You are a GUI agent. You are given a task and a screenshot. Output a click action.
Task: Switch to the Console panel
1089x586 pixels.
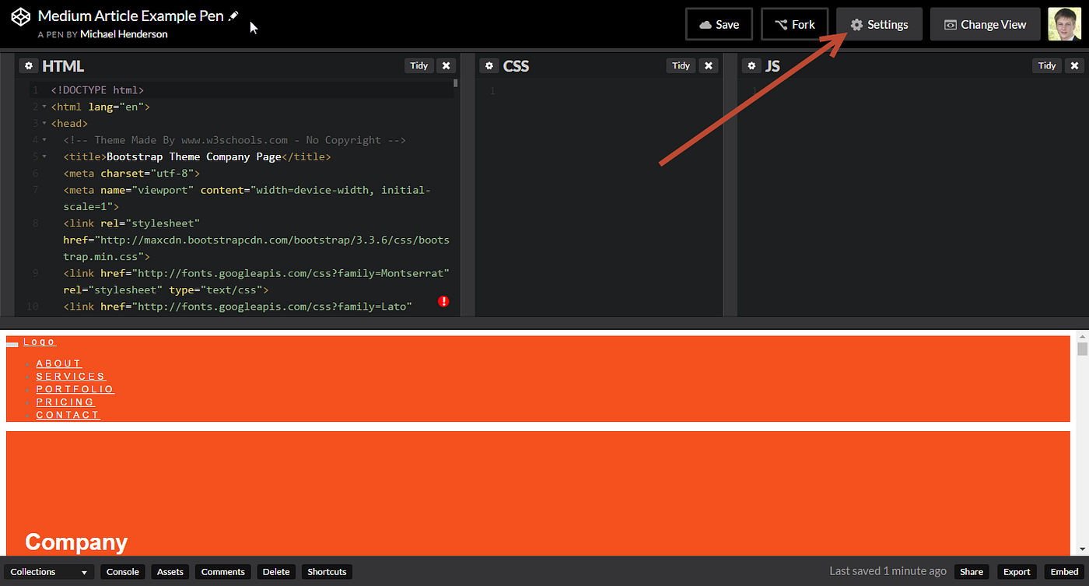[x=122, y=571]
